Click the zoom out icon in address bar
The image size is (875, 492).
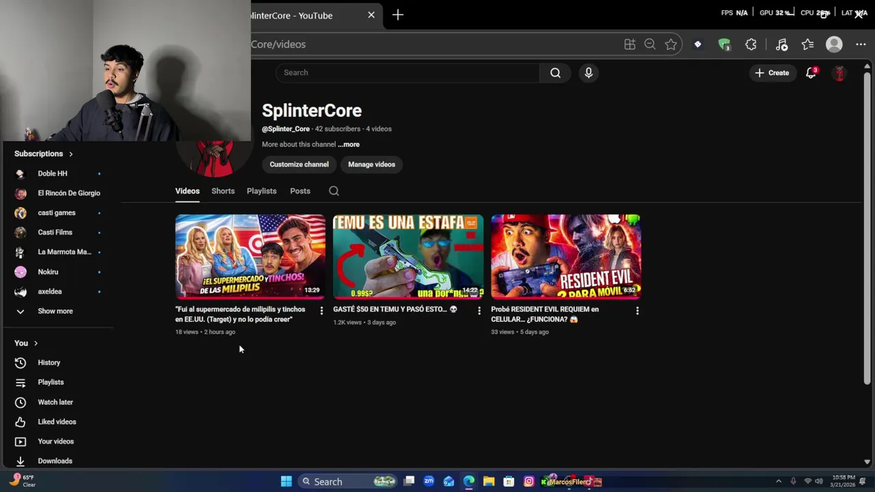pos(650,44)
